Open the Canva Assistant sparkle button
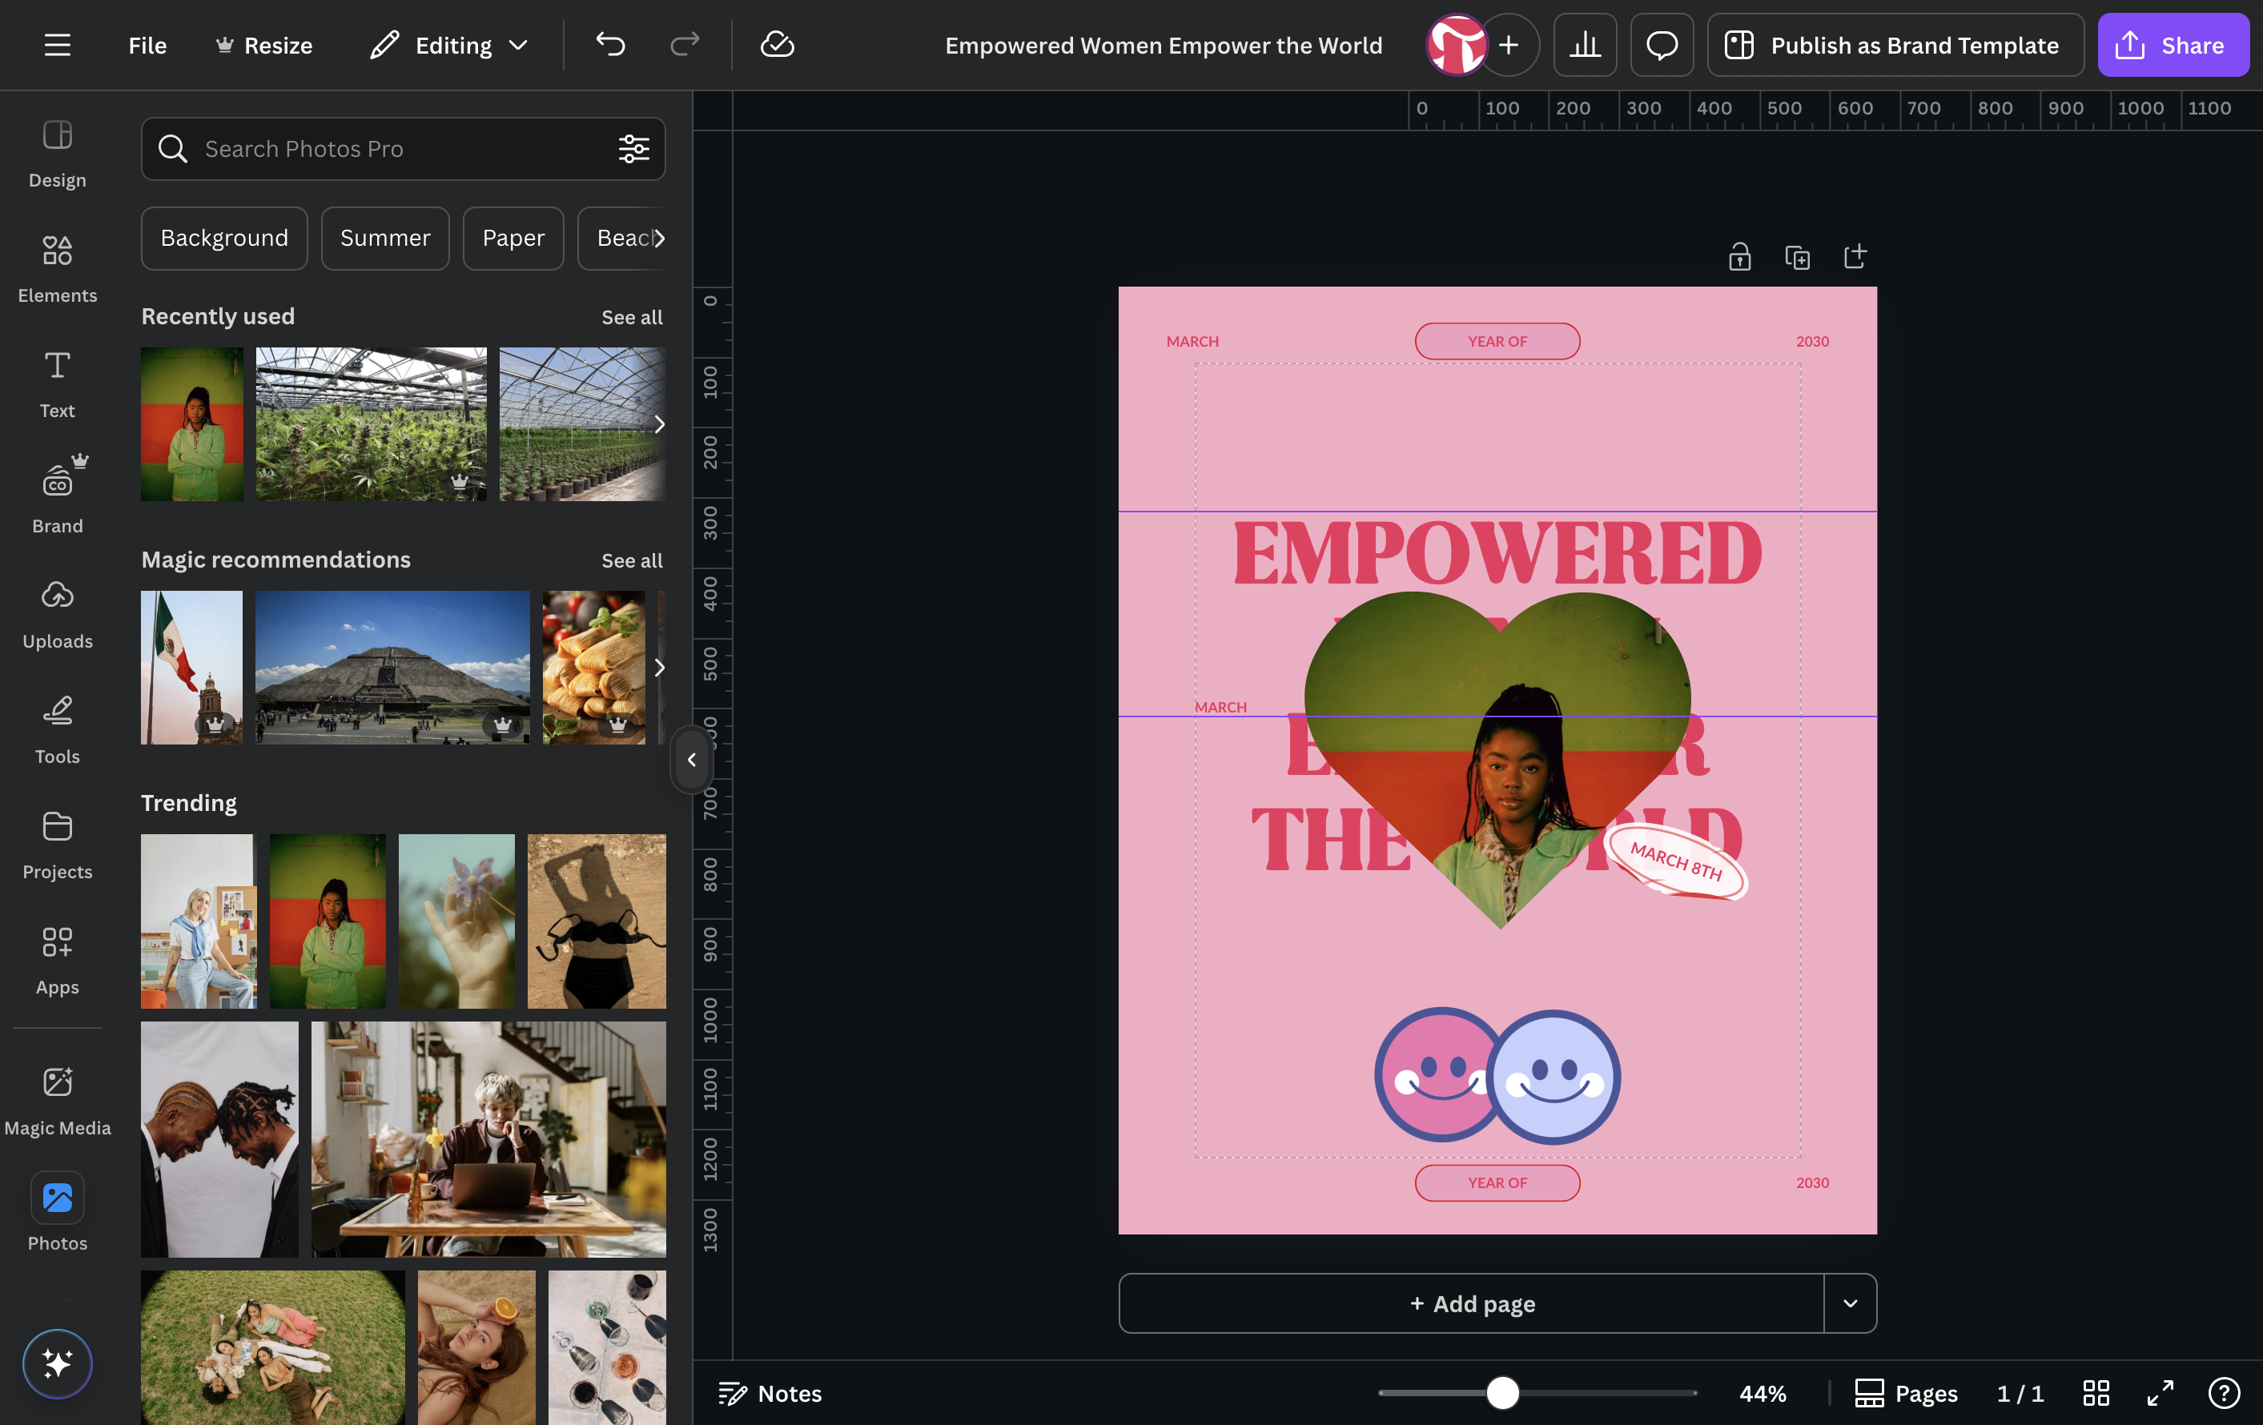2263x1425 pixels. coord(58,1363)
